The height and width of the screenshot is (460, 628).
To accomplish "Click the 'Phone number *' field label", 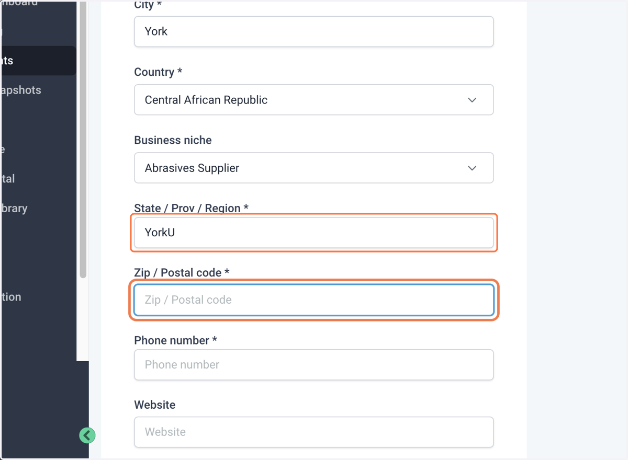I will click(x=175, y=340).
